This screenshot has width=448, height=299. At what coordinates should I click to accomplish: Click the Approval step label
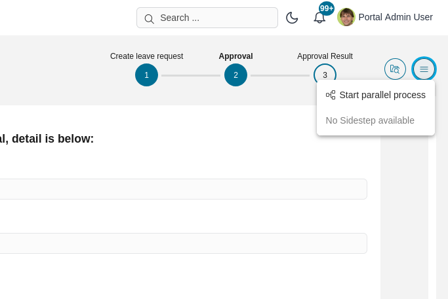click(x=235, y=56)
